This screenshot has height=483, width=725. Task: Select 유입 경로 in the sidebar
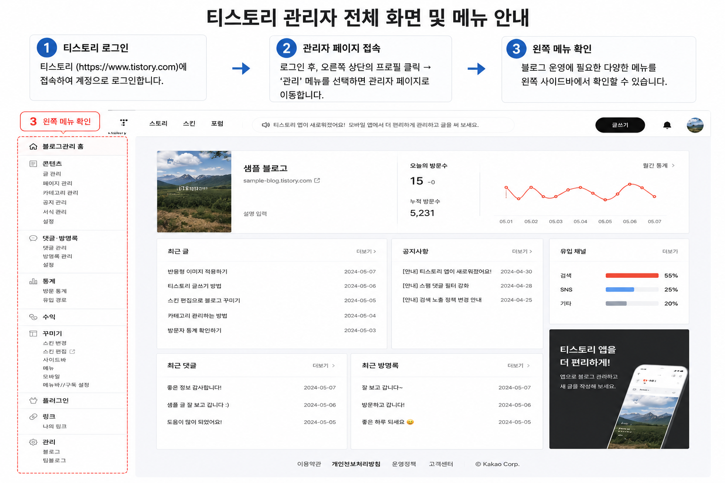click(55, 300)
